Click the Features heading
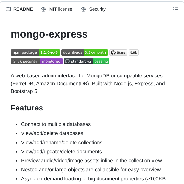This screenshot has width=184, height=184. tap(27, 108)
